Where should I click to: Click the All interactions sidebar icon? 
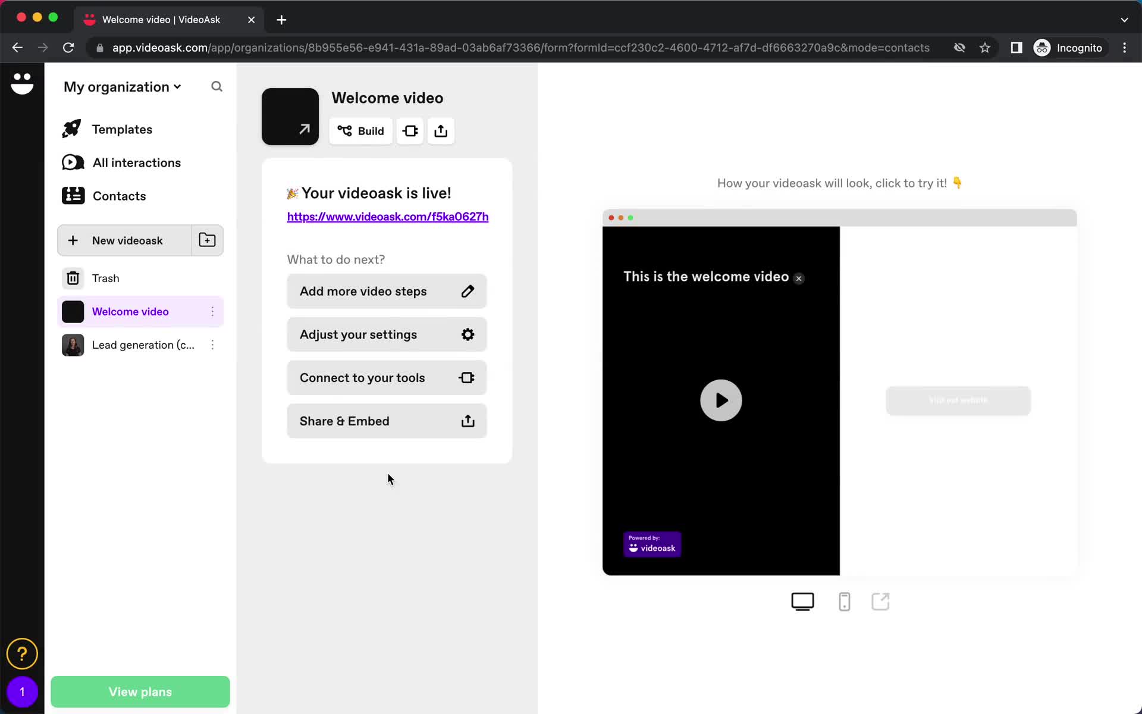[74, 162]
